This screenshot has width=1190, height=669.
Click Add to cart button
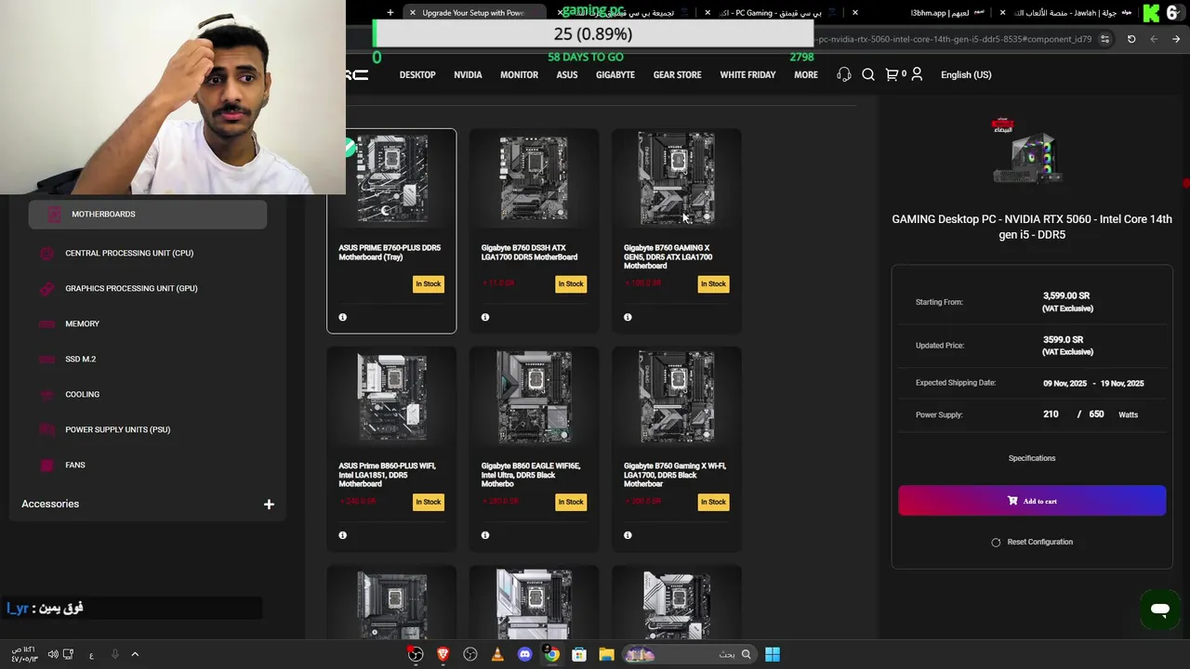coord(1032,501)
